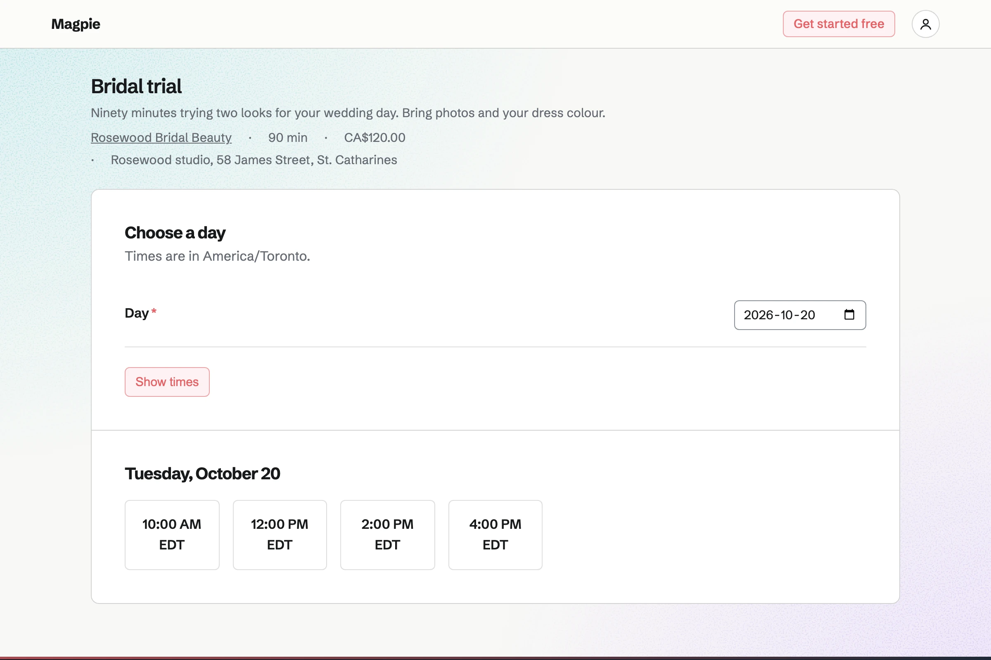The width and height of the screenshot is (991, 660).
Task: Open the Rosewood Bridal Beauty link
Action: 161,138
